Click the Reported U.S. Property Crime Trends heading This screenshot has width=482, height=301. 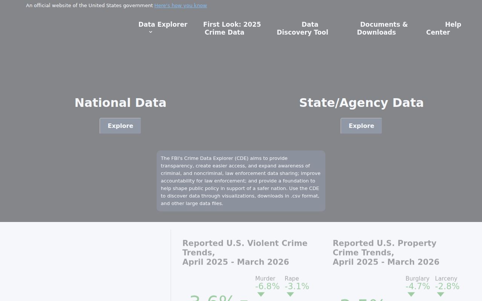click(x=386, y=252)
